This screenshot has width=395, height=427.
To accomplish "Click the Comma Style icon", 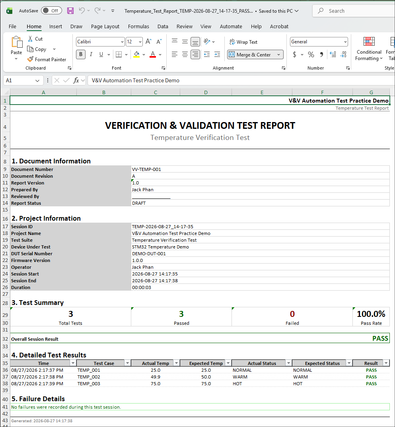I will tap(321, 54).
